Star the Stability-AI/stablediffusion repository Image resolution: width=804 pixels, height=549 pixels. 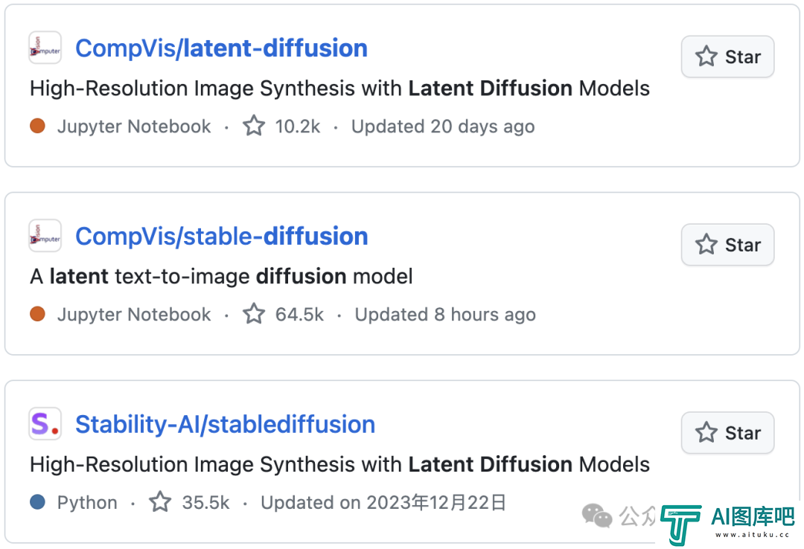(727, 433)
